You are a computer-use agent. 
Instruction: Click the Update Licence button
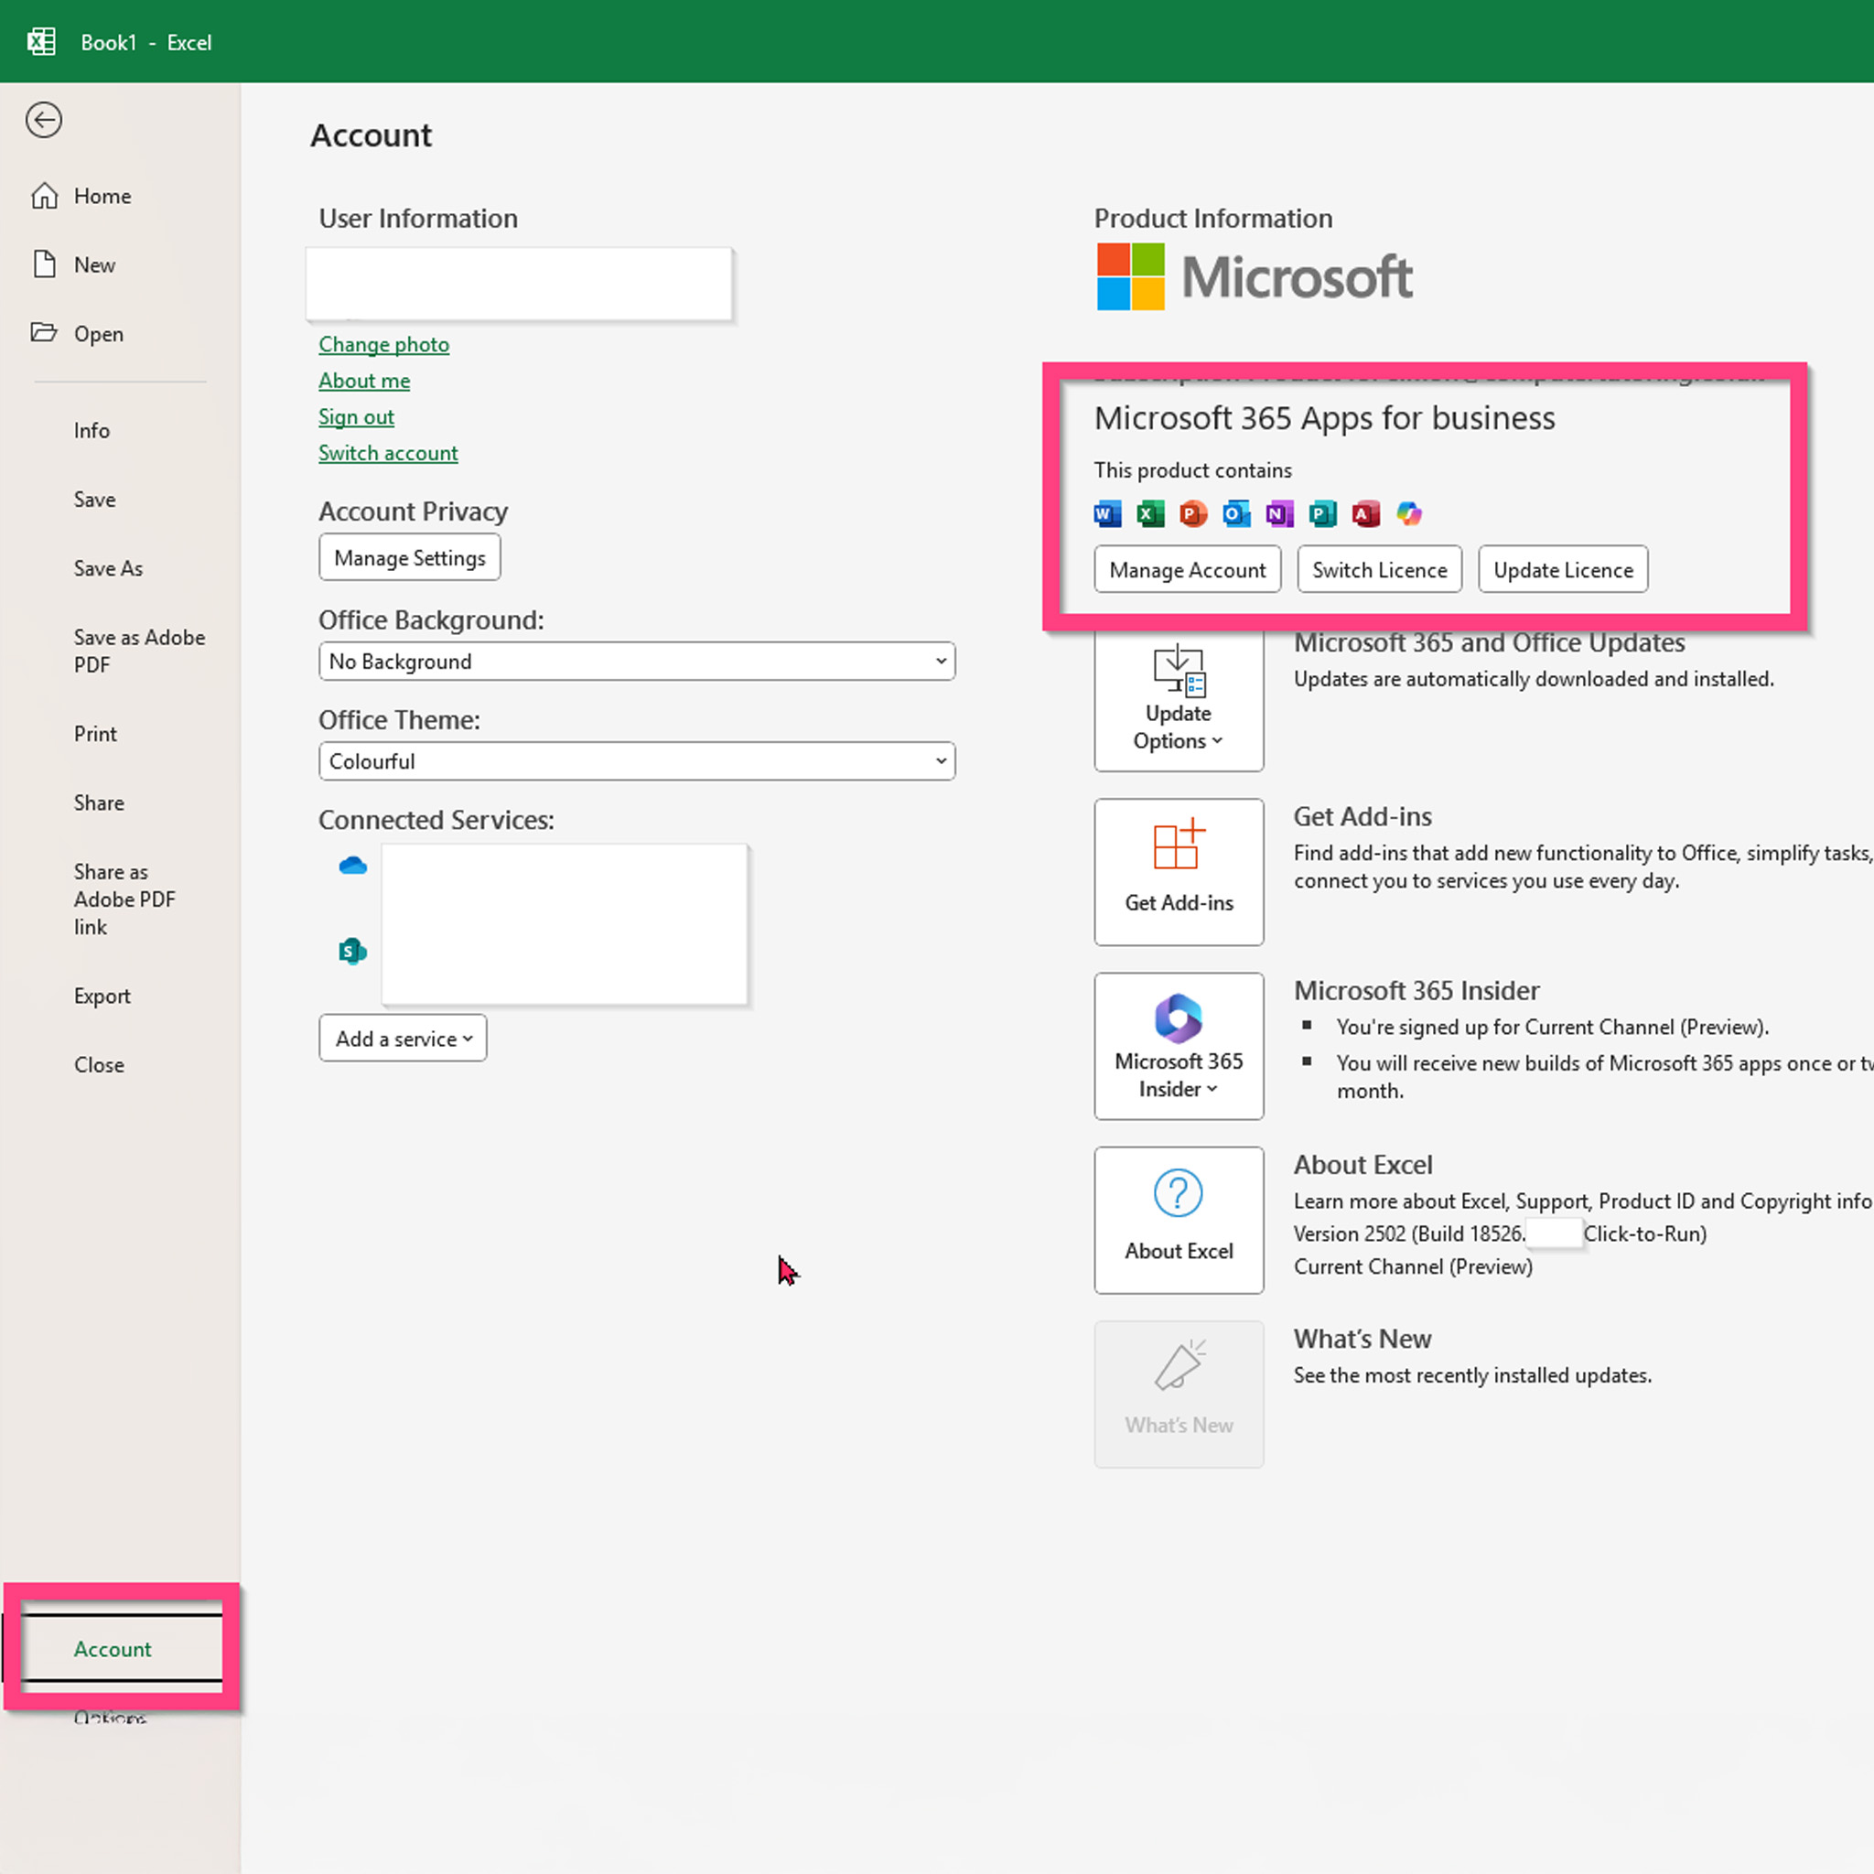[x=1563, y=569]
